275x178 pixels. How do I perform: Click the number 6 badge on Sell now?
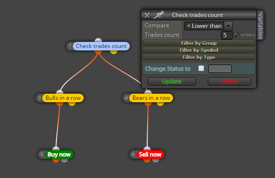coord(134,154)
